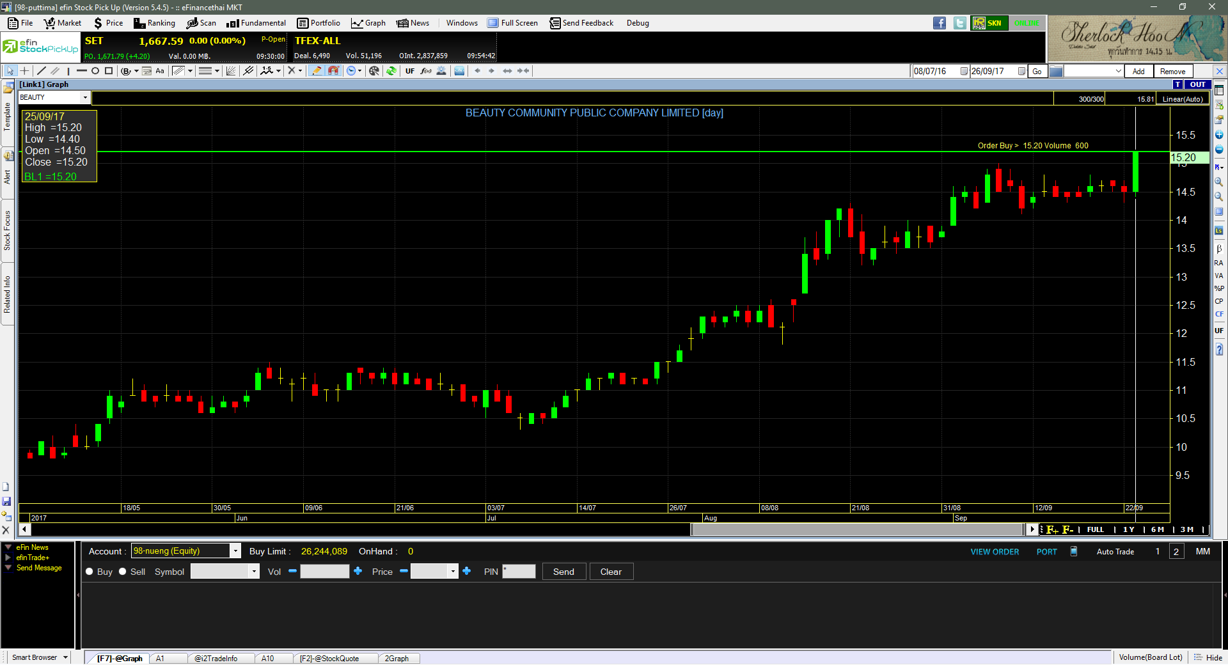Switch to the @i2TradeInfo tab
This screenshot has height=665, width=1228.
click(x=216, y=658)
